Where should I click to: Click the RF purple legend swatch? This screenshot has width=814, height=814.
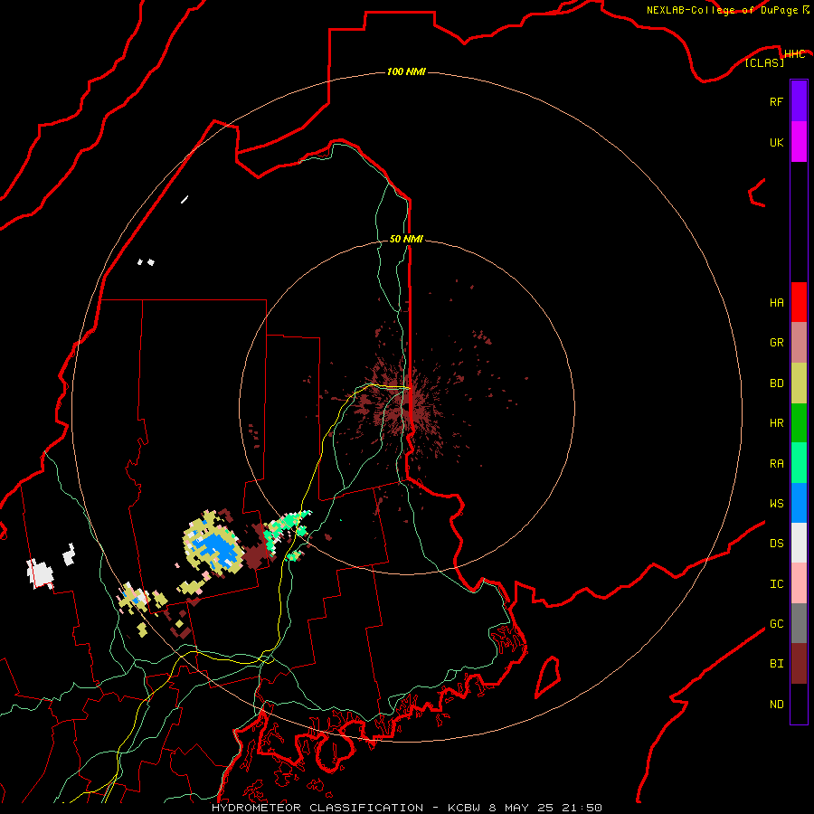point(799,101)
